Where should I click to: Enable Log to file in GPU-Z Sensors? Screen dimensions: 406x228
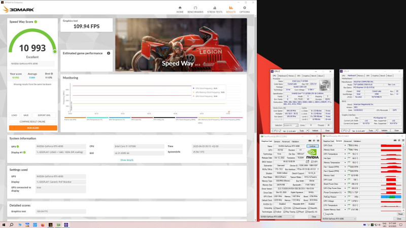tap(324, 214)
